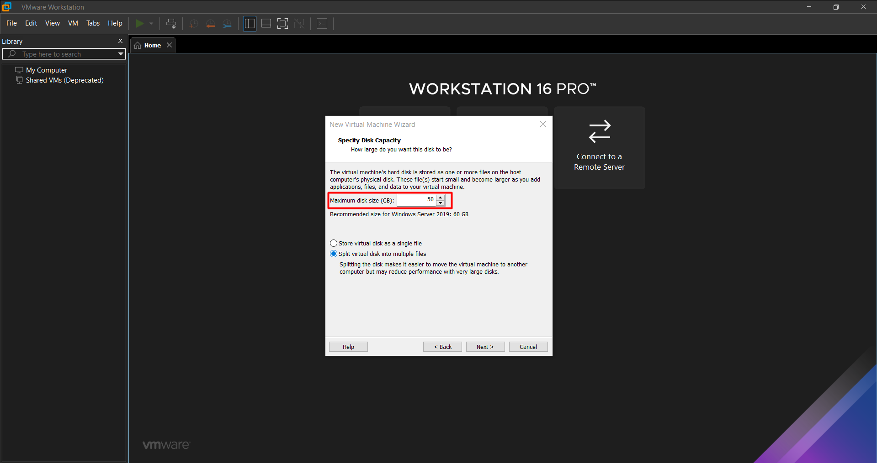
Task: Switch to the Home tab
Action: [x=153, y=45]
